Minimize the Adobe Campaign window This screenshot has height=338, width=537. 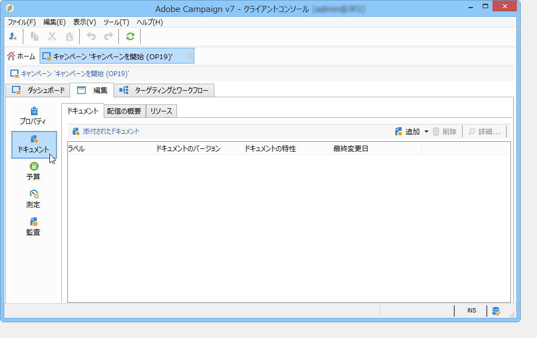tap(471, 7)
